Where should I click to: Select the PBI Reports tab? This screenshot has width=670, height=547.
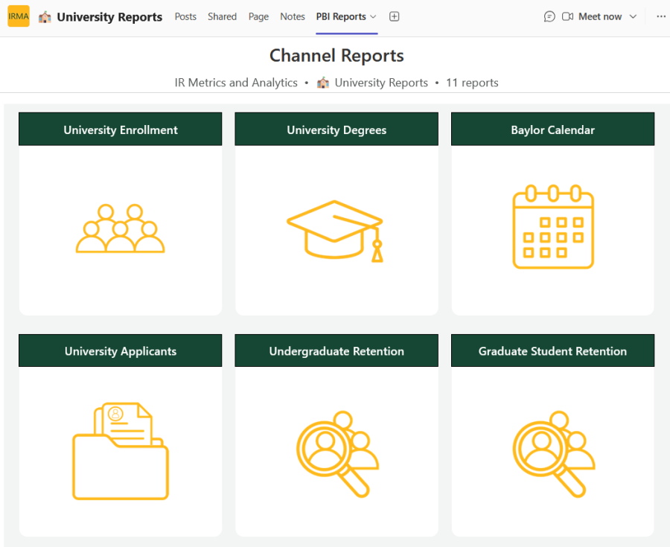pyautogui.click(x=341, y=16)
